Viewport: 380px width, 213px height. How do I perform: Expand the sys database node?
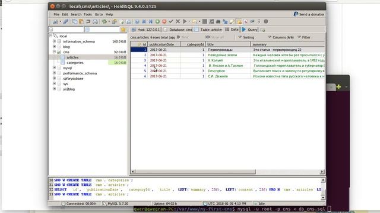(54, 84)
